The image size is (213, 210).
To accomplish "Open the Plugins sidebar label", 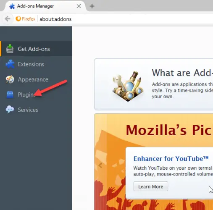I will point(26,95).
